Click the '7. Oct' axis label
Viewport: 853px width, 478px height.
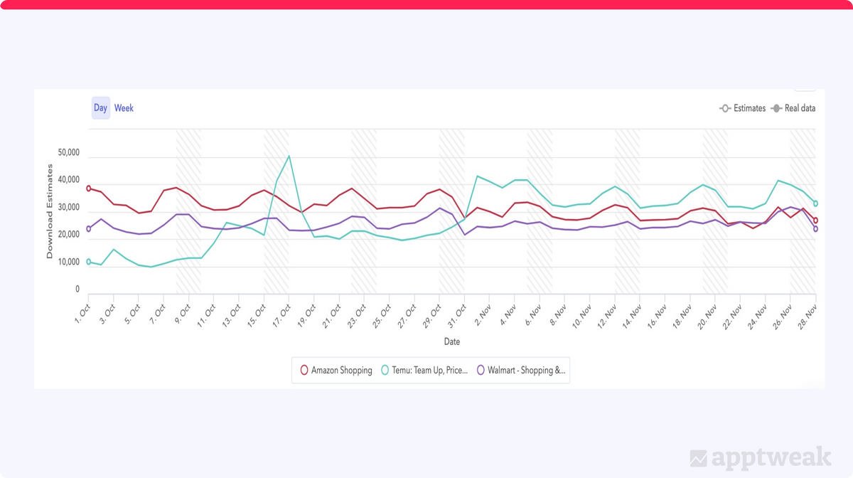coord(159,314)
